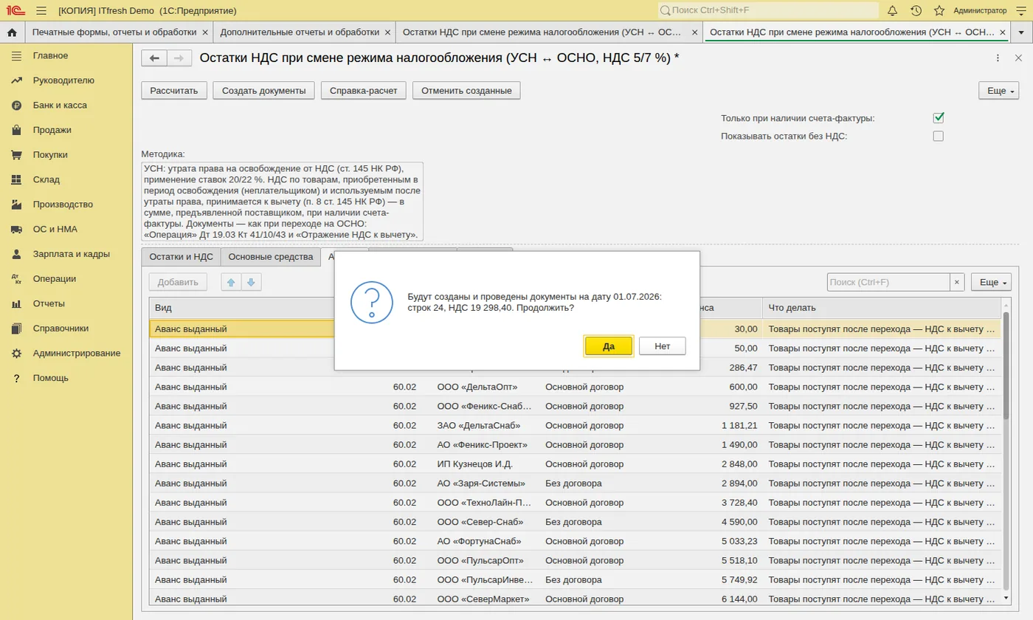This screenshot has height=620, width=1033.
Task: Move the row down with the blue arrow
Action: (251, 282)
